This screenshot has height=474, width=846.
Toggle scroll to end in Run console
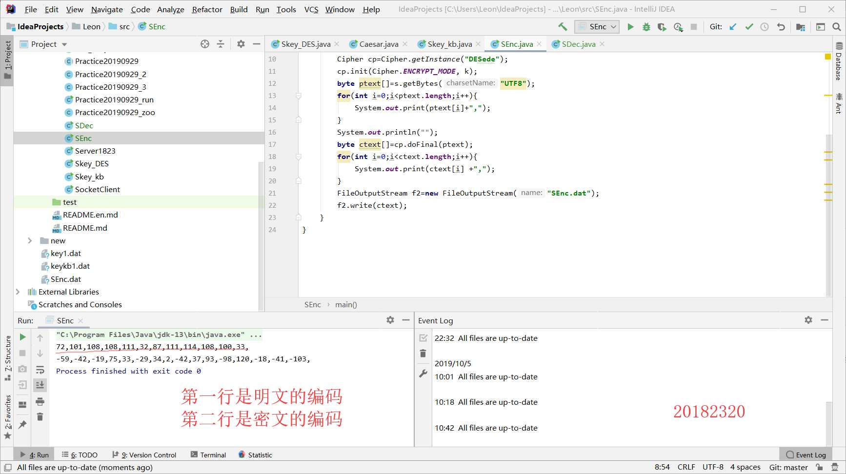[x=40, y=385]
